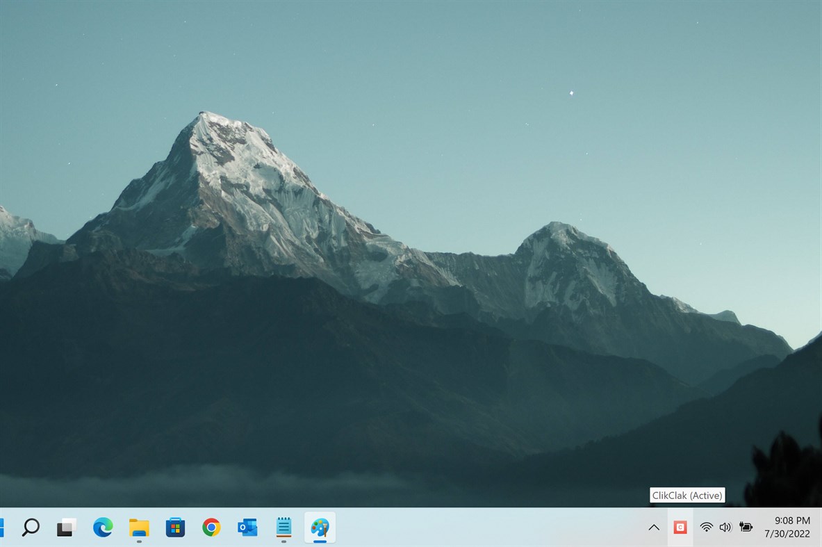The image size is (822, 547).
Task: Open the notes app on the taskbar
Action: point(283,528)
